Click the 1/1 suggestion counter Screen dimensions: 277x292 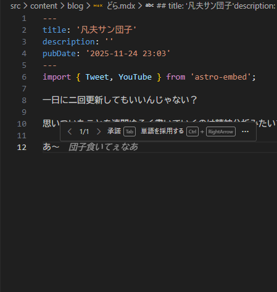point(84,131)
